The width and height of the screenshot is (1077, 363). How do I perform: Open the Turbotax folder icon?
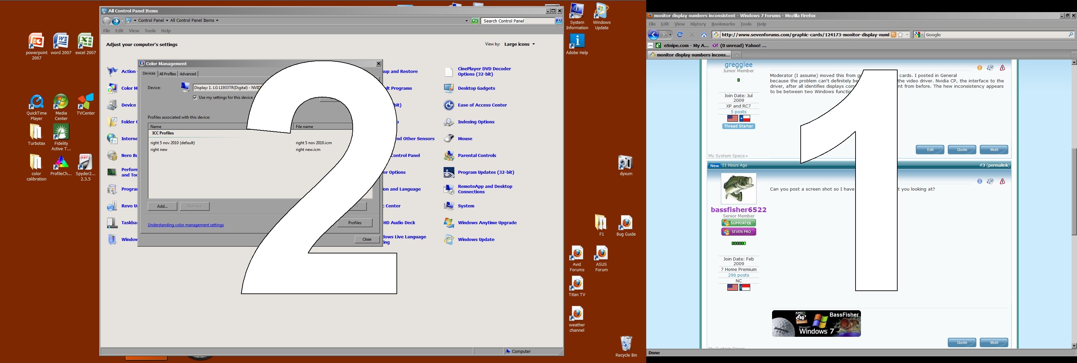pyautogui.click(x=36, y=134)
